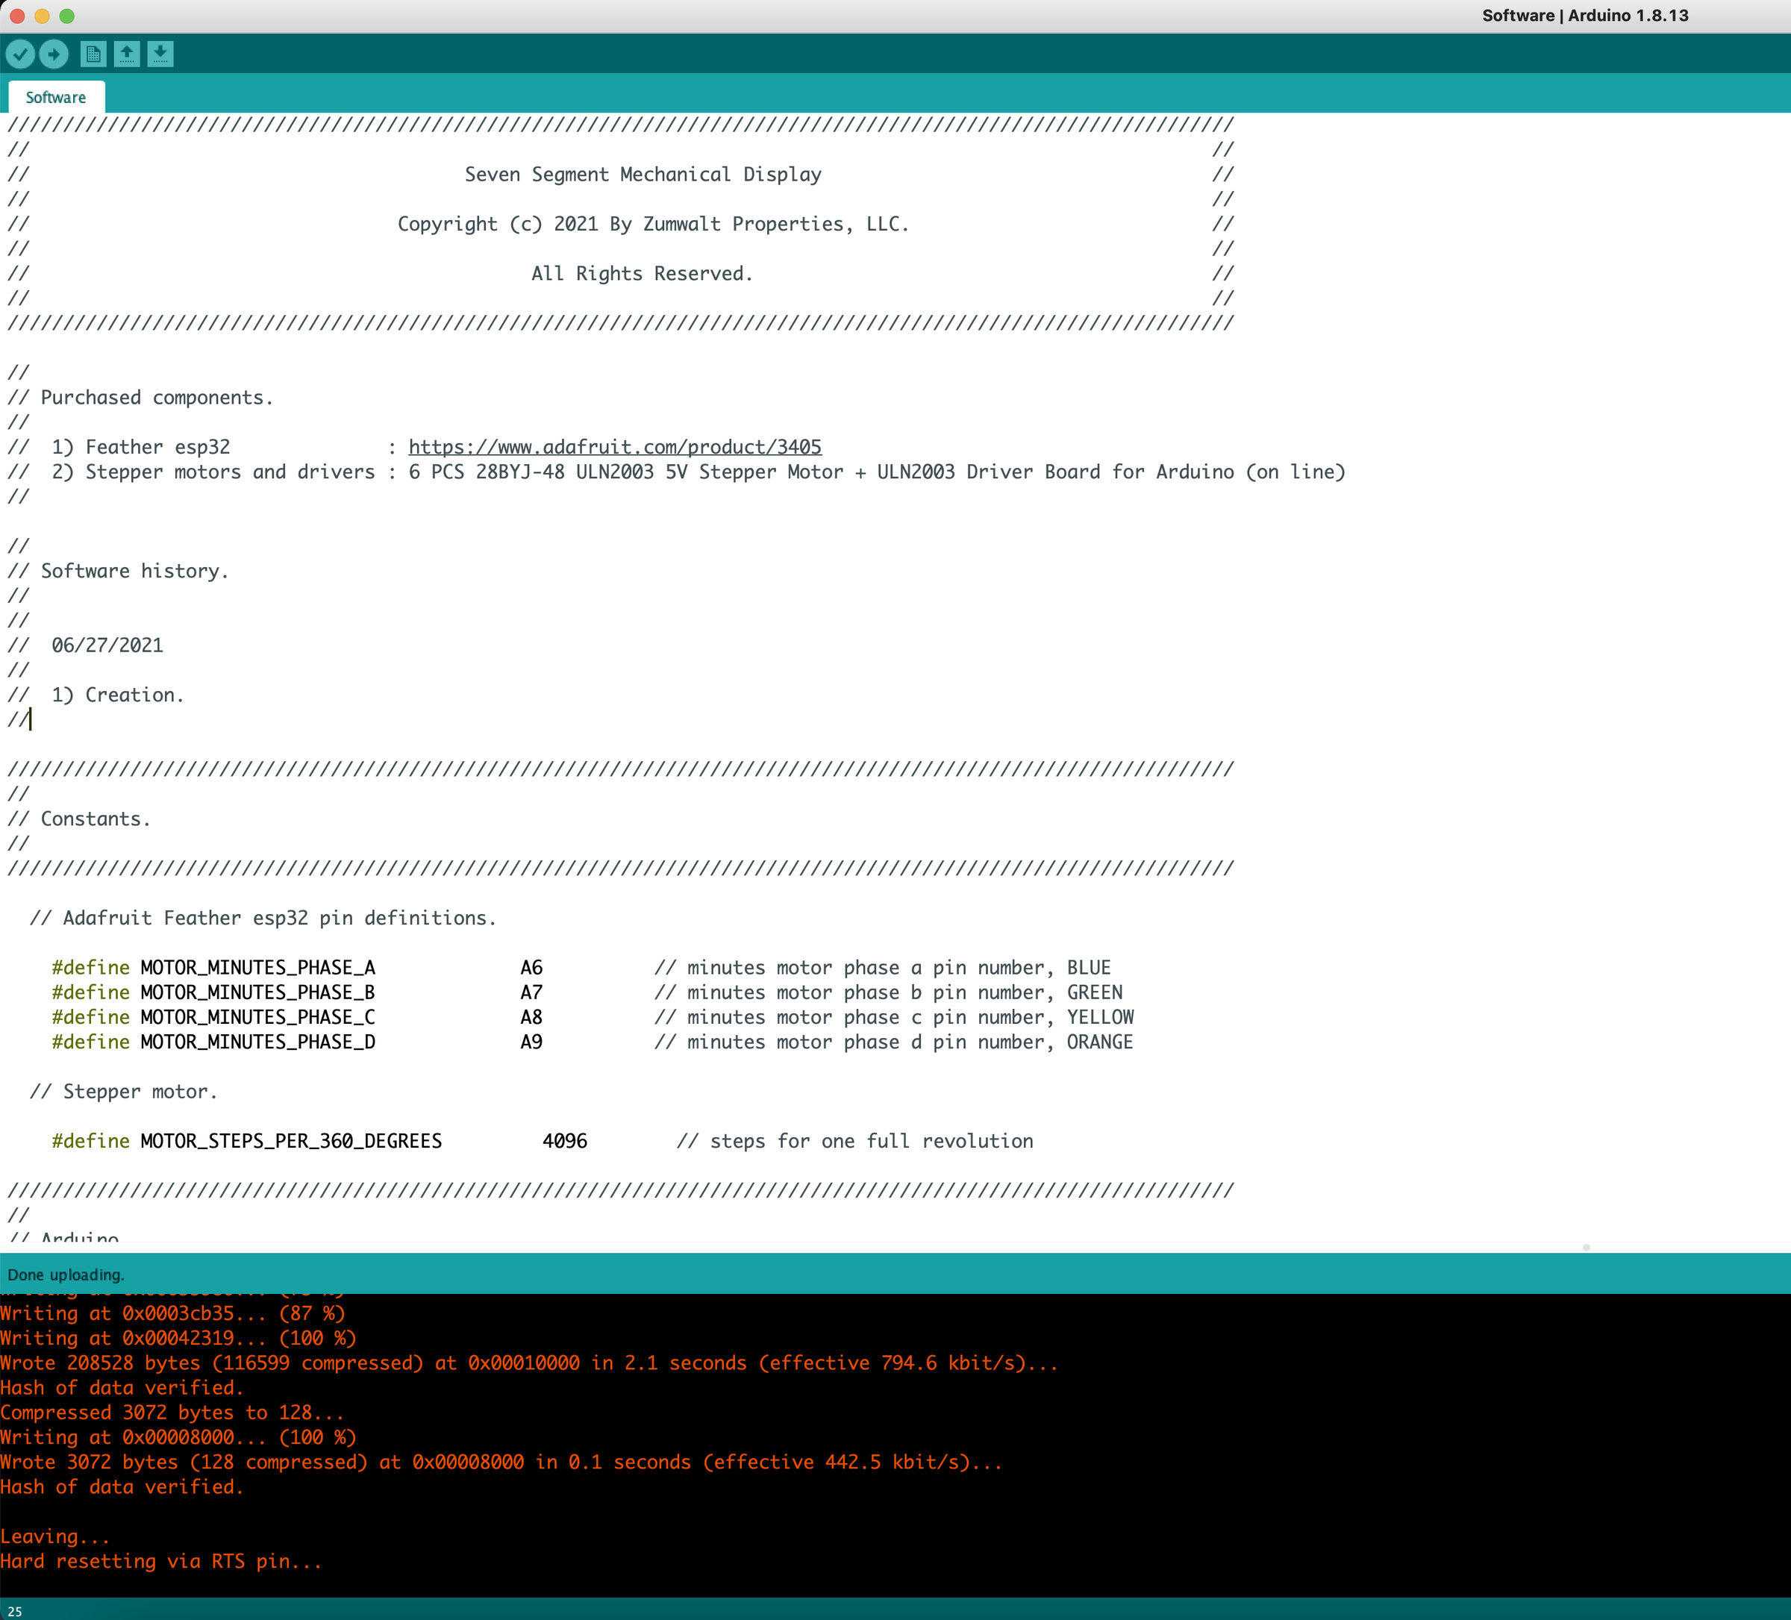Screen dimensions: 1791x1620
Task: Close the Arduino window with red button
Action: click(18, 16)
